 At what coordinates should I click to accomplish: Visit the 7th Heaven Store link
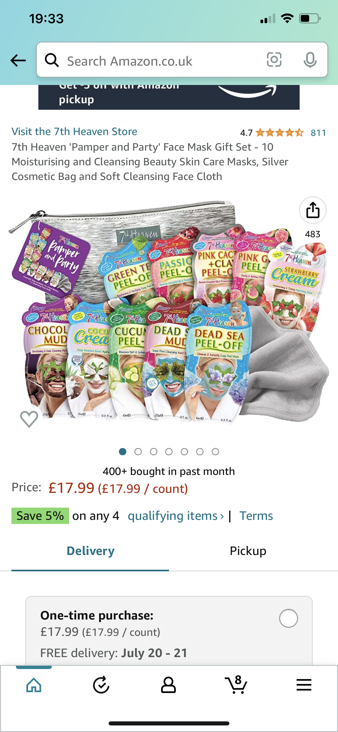click(x=74, y=132)
